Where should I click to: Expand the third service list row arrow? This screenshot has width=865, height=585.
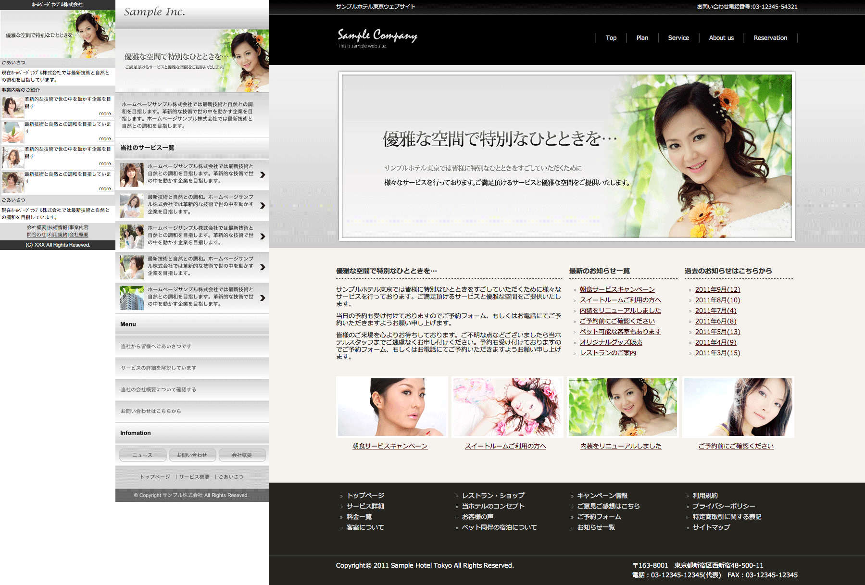[263, 236]
